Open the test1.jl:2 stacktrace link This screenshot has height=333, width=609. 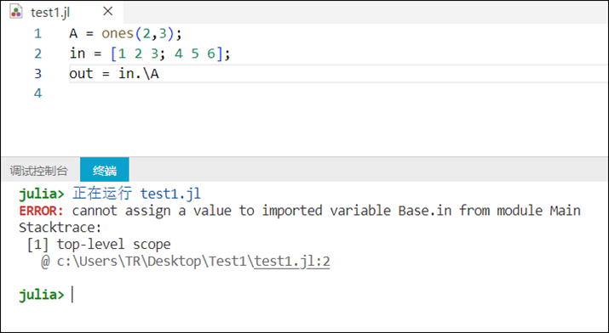click(x=292, y=262)
